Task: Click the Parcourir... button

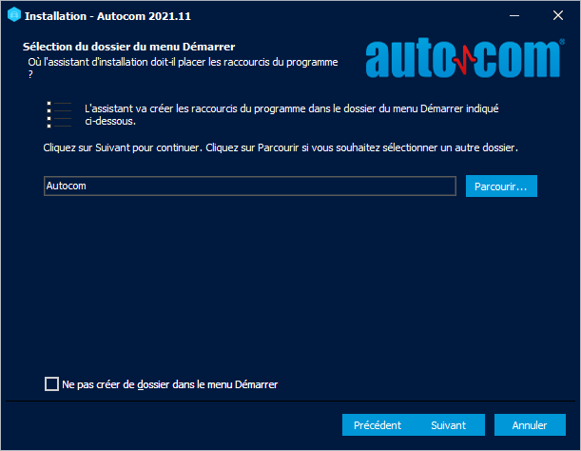Action: click(x=501, y=186)
